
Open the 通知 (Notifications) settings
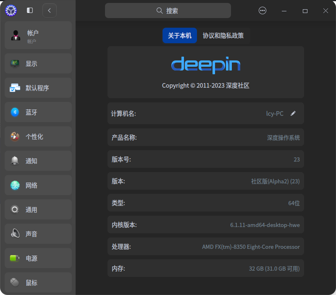[x=38, y=161]
